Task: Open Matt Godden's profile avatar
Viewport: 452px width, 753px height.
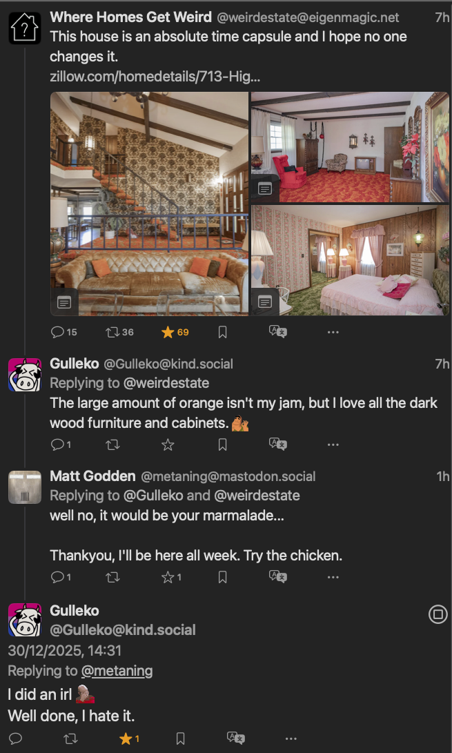Action: [x=25, y=487]
